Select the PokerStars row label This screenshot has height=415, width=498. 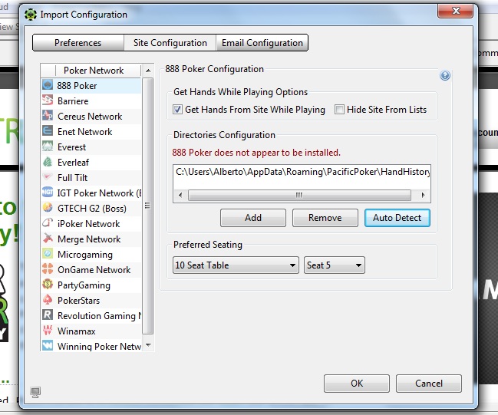point(78,300)
